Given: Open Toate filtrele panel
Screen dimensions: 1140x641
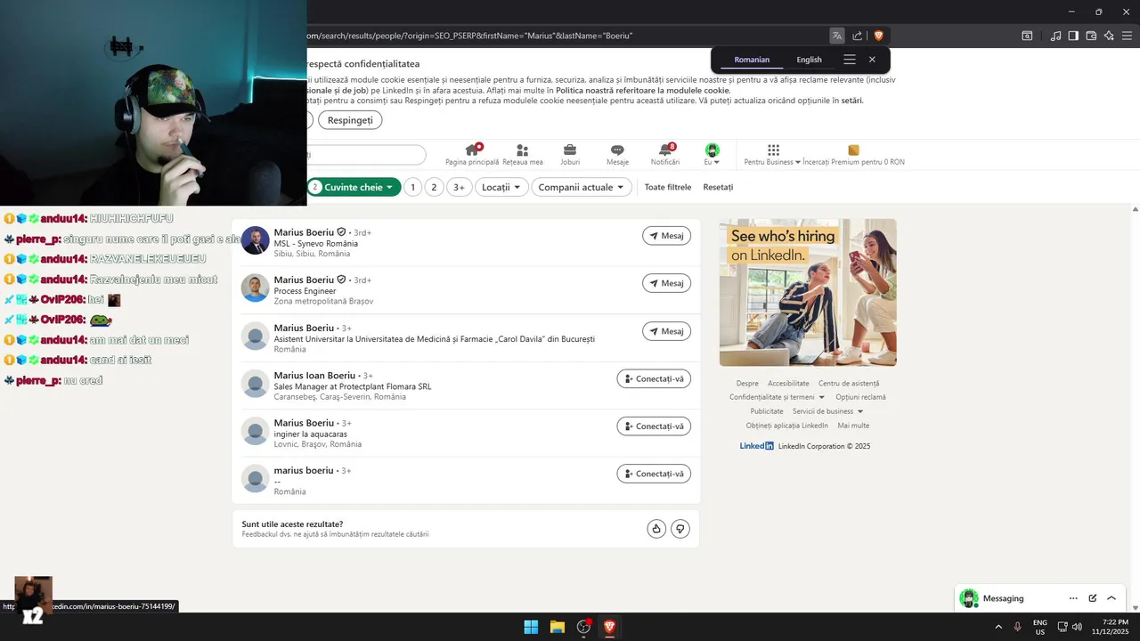Looking at the screenshot, I should click(668, 187).
